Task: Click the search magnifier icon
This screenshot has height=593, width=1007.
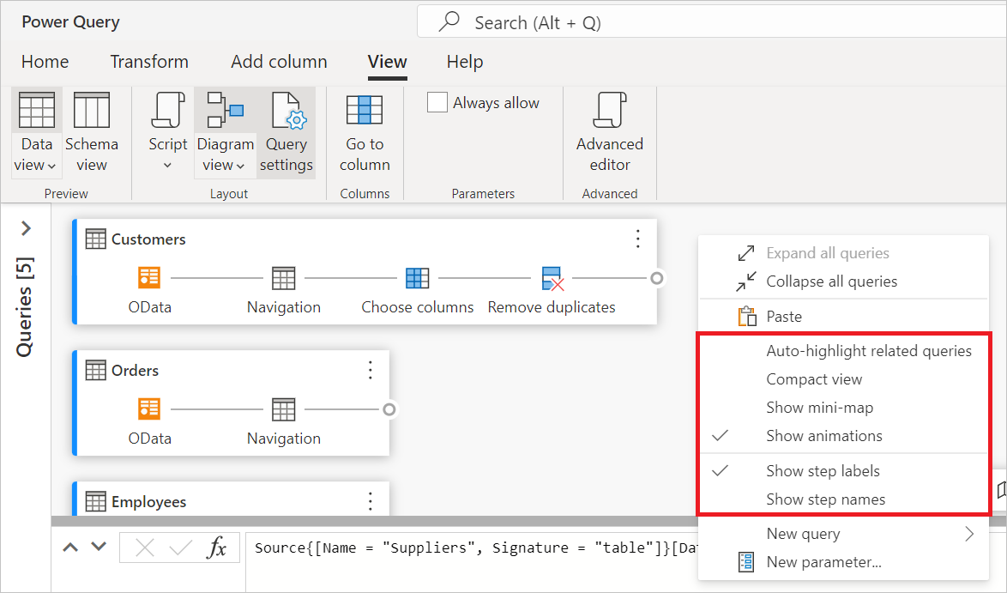Action: [x=449, y=21]
